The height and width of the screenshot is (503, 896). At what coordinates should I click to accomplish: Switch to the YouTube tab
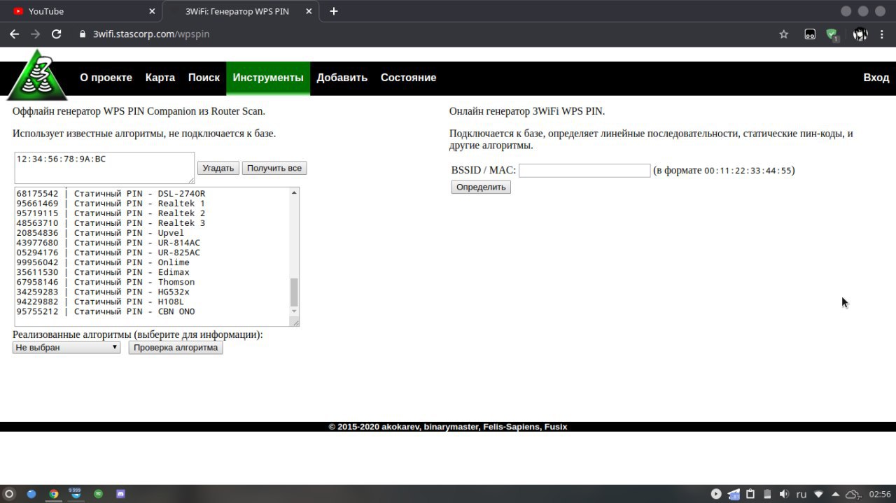pyautogui.click(x=80, y=11)
